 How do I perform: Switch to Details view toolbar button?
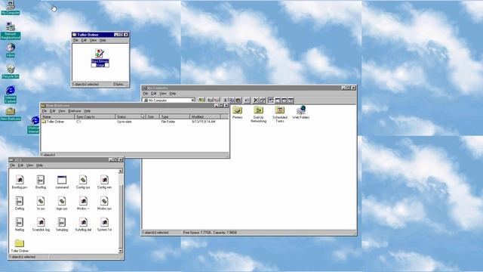click(291, 100)
